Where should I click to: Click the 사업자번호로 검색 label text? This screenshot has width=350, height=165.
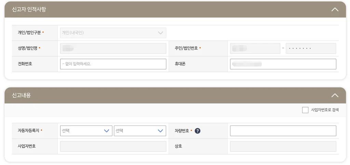point(325,110)
